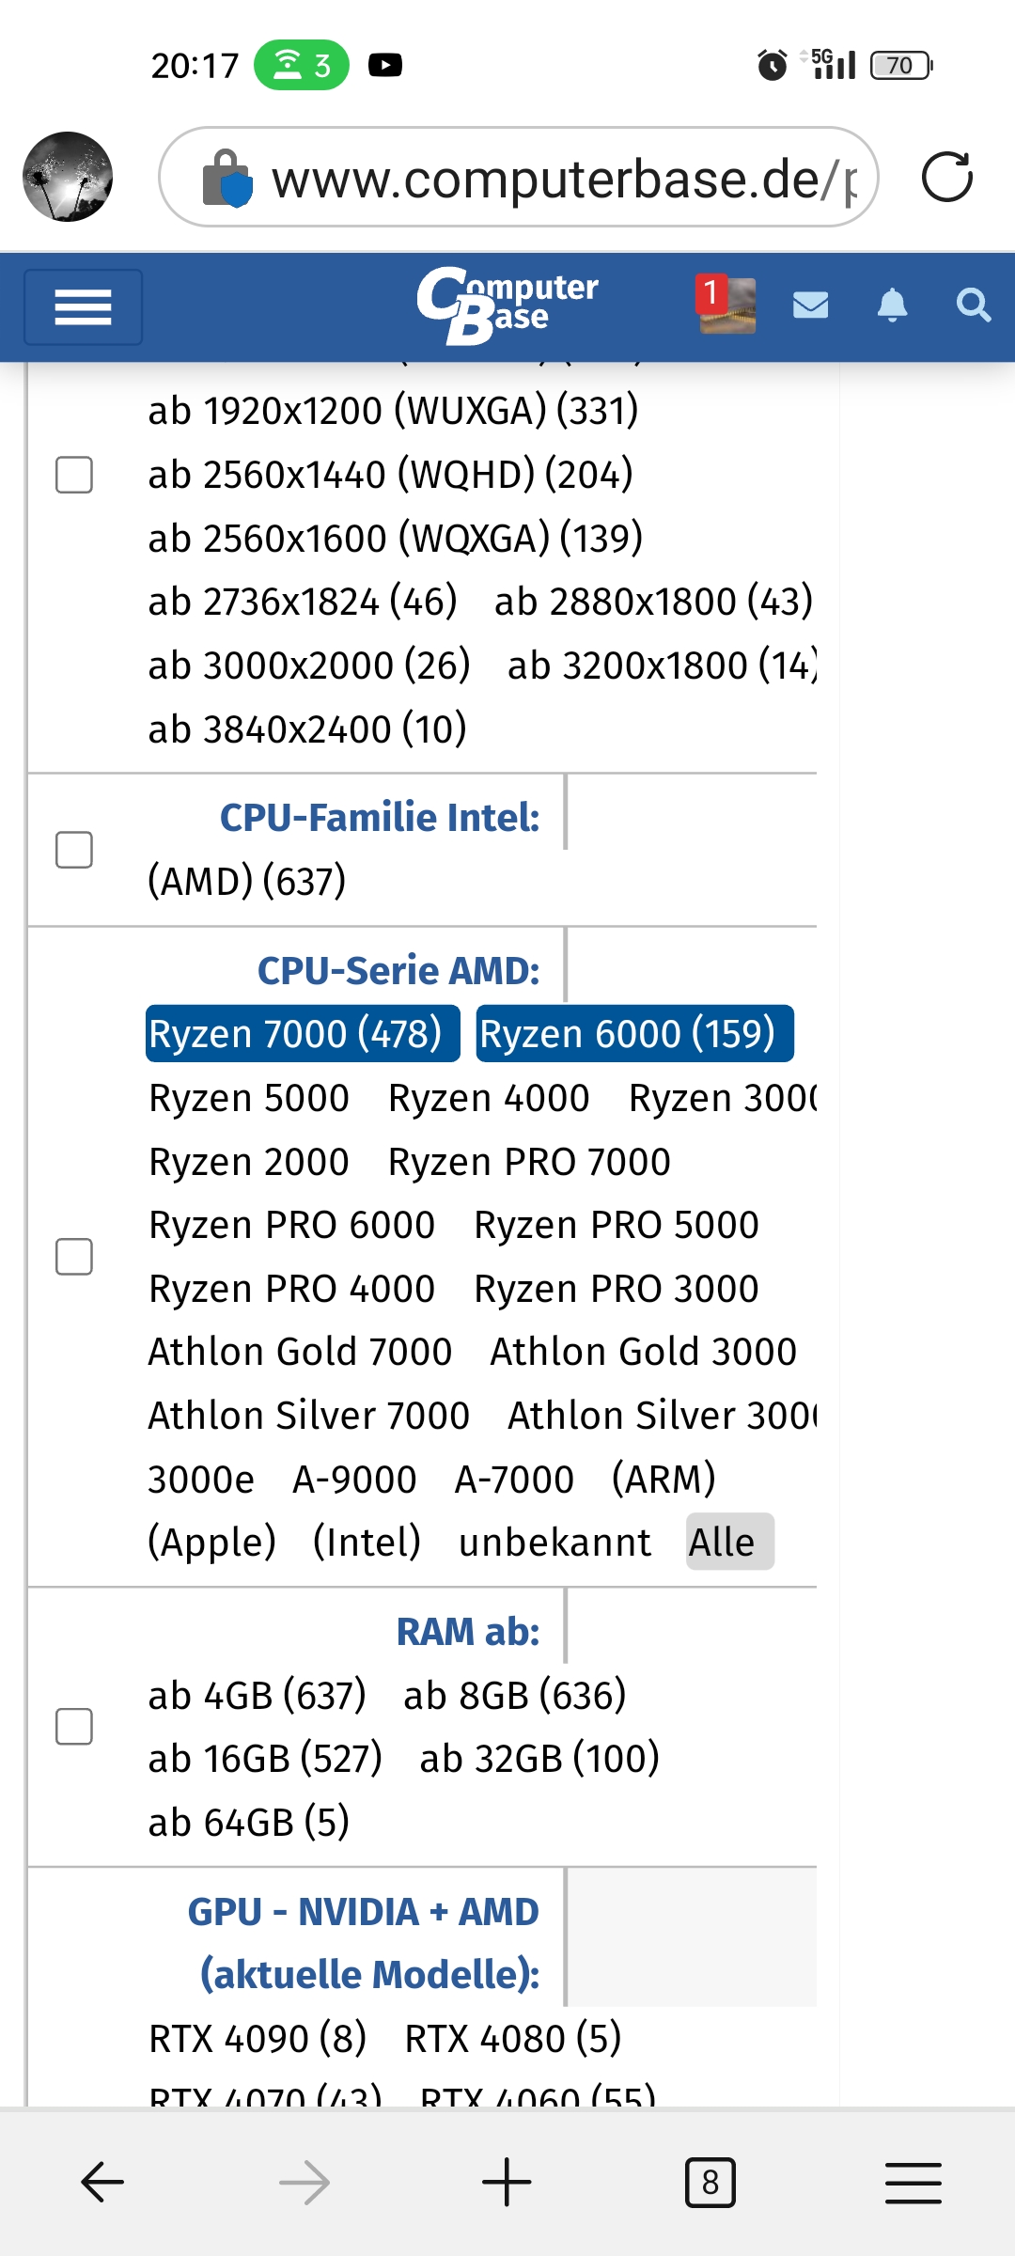Reload the page in the browser
Viewport: 1015px width, 2256px height.
(946, 178)
